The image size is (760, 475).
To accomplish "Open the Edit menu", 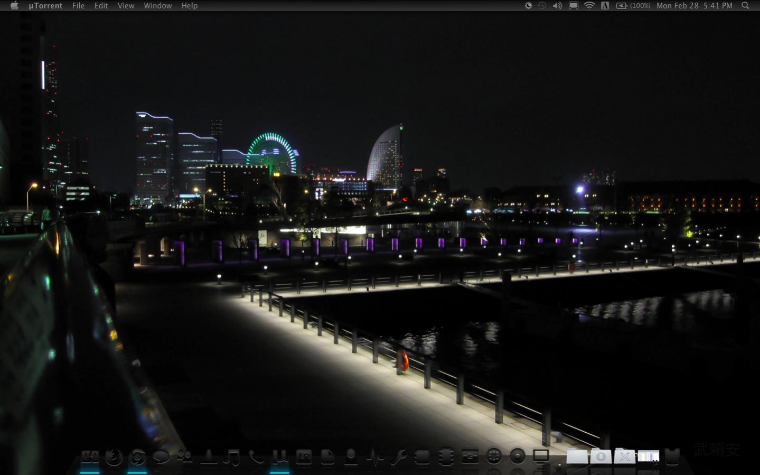I will point(101,6).
